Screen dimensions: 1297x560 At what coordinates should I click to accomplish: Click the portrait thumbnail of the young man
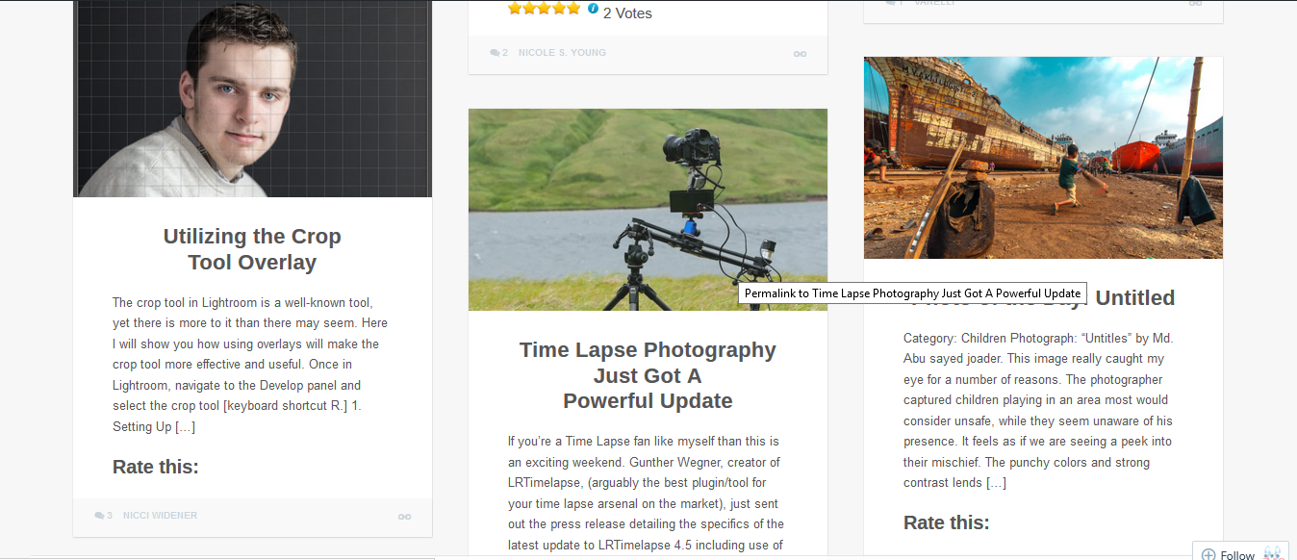[252, 98]
